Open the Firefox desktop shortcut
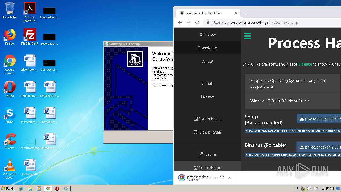 pos(10,37)
